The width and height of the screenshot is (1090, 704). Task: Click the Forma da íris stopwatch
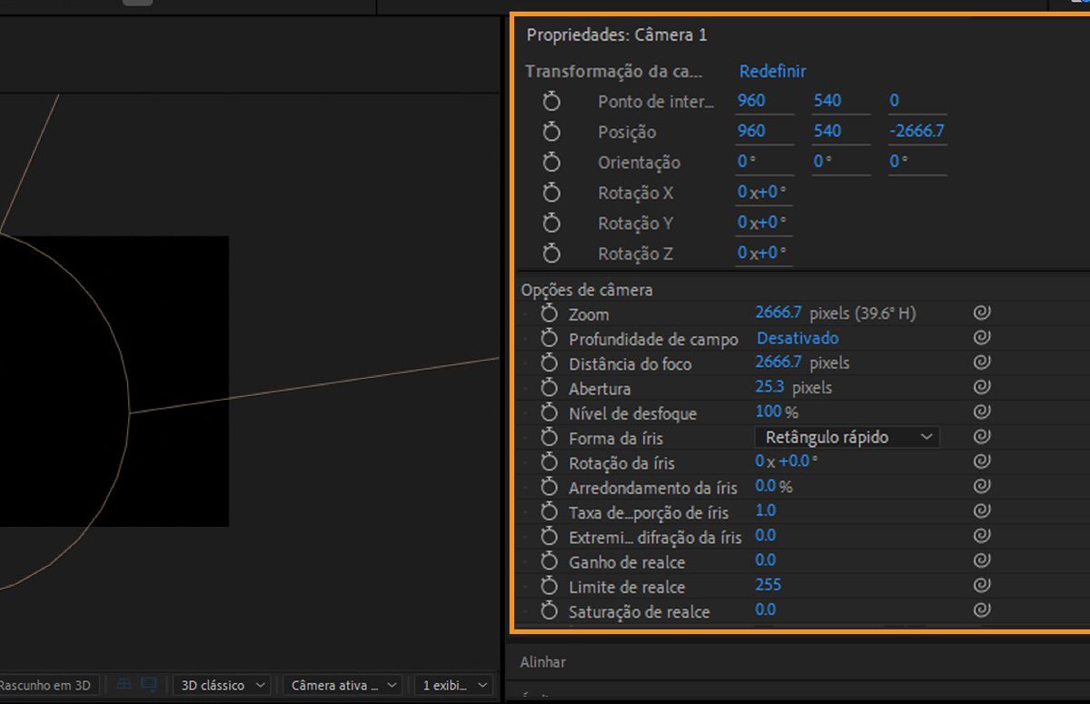tap(549, 438)
